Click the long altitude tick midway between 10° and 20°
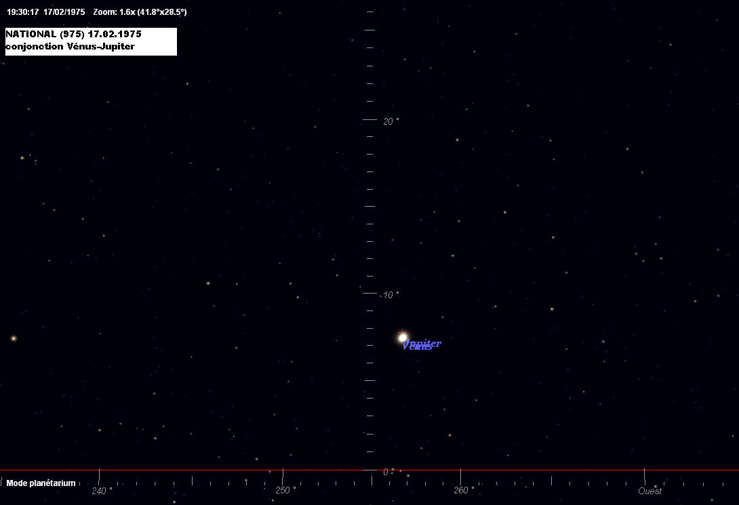The height and width of the screenshot is (505, 739). click(369, 206)
